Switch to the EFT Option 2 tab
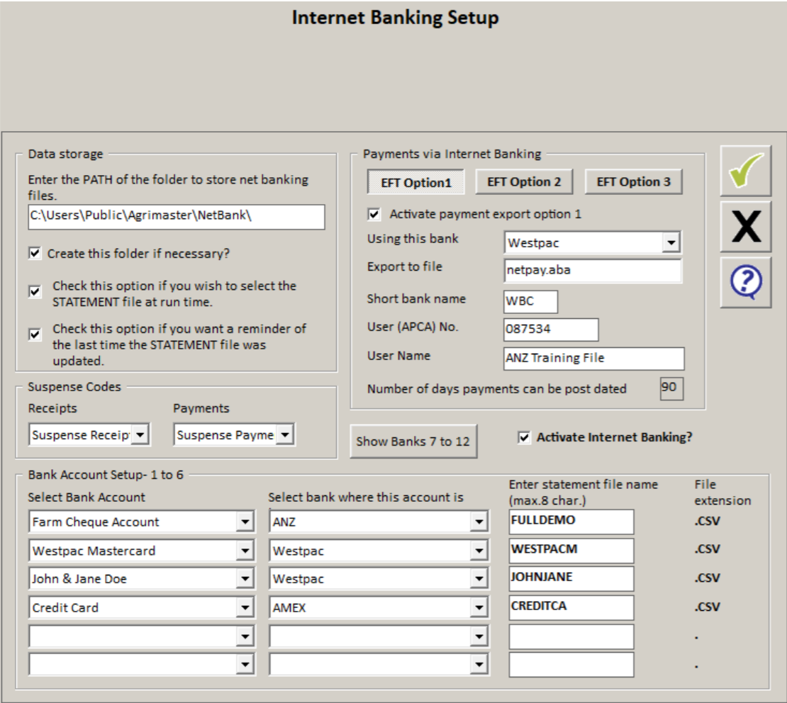 pyautogui.click(x=524, y=181)
